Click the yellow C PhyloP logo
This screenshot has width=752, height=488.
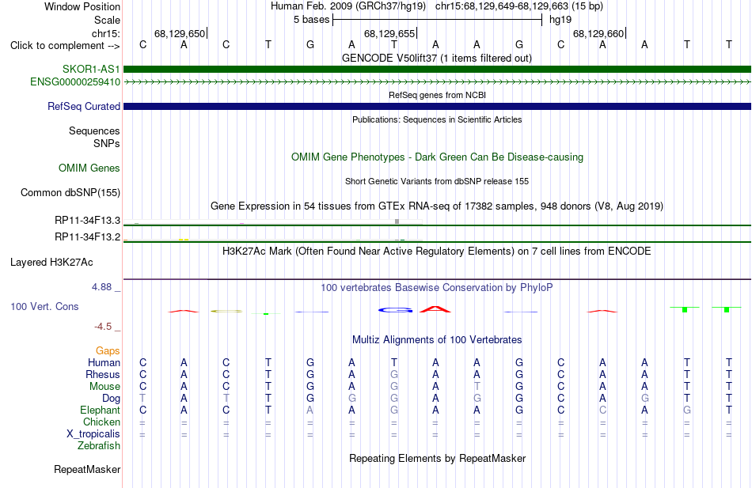[x=226, y=311]
